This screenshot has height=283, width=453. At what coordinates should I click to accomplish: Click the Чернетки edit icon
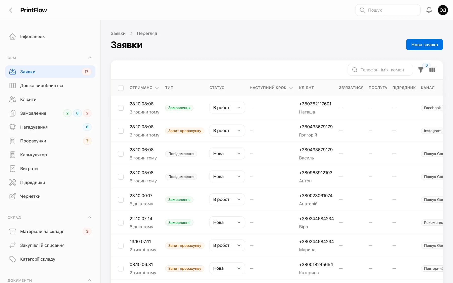coord(13,196)
